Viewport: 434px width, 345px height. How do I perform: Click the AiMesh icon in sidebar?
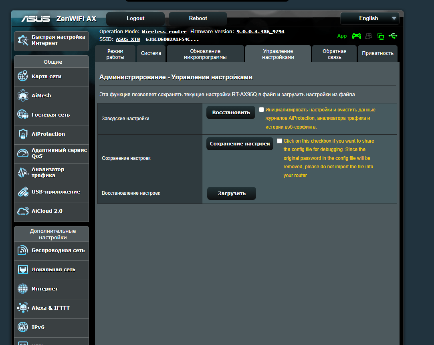(23, 95)
